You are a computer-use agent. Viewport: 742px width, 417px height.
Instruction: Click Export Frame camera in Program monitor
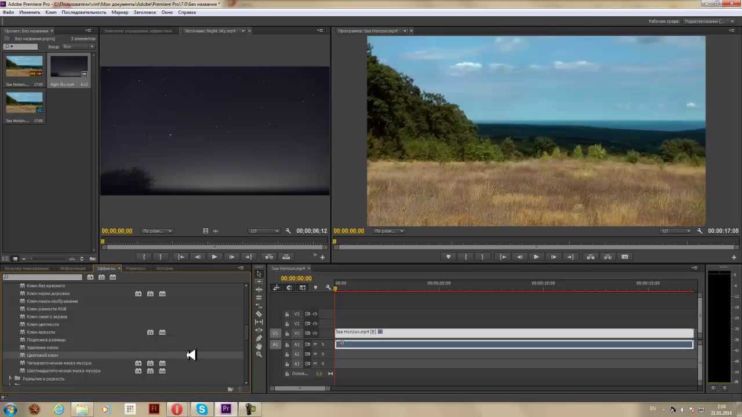624,257
